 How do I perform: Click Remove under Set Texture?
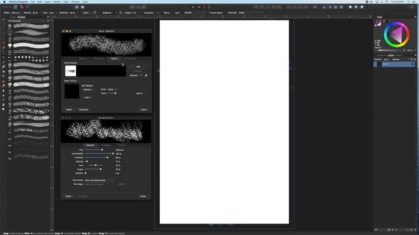(87, 90)
